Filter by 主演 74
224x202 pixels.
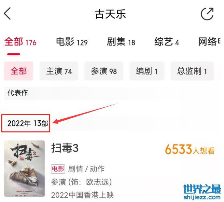[x=59, y=71]
